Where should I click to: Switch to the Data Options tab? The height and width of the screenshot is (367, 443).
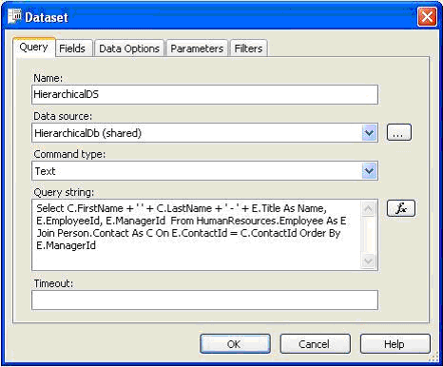coord(129,48)
